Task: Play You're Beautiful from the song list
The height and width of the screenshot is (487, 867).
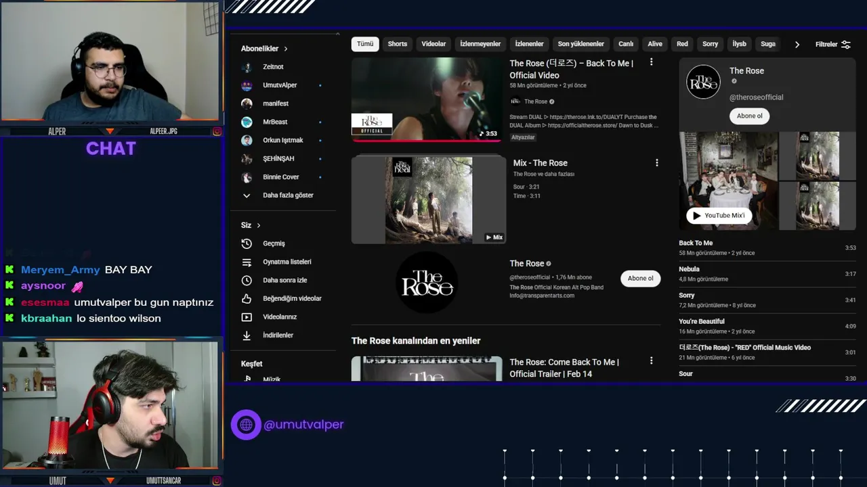Action: [767, 326]
